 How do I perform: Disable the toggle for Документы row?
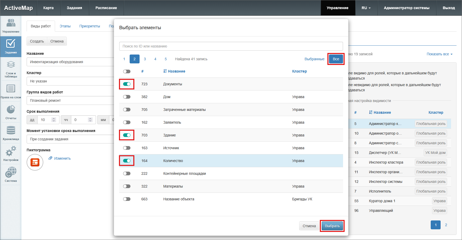127,84
